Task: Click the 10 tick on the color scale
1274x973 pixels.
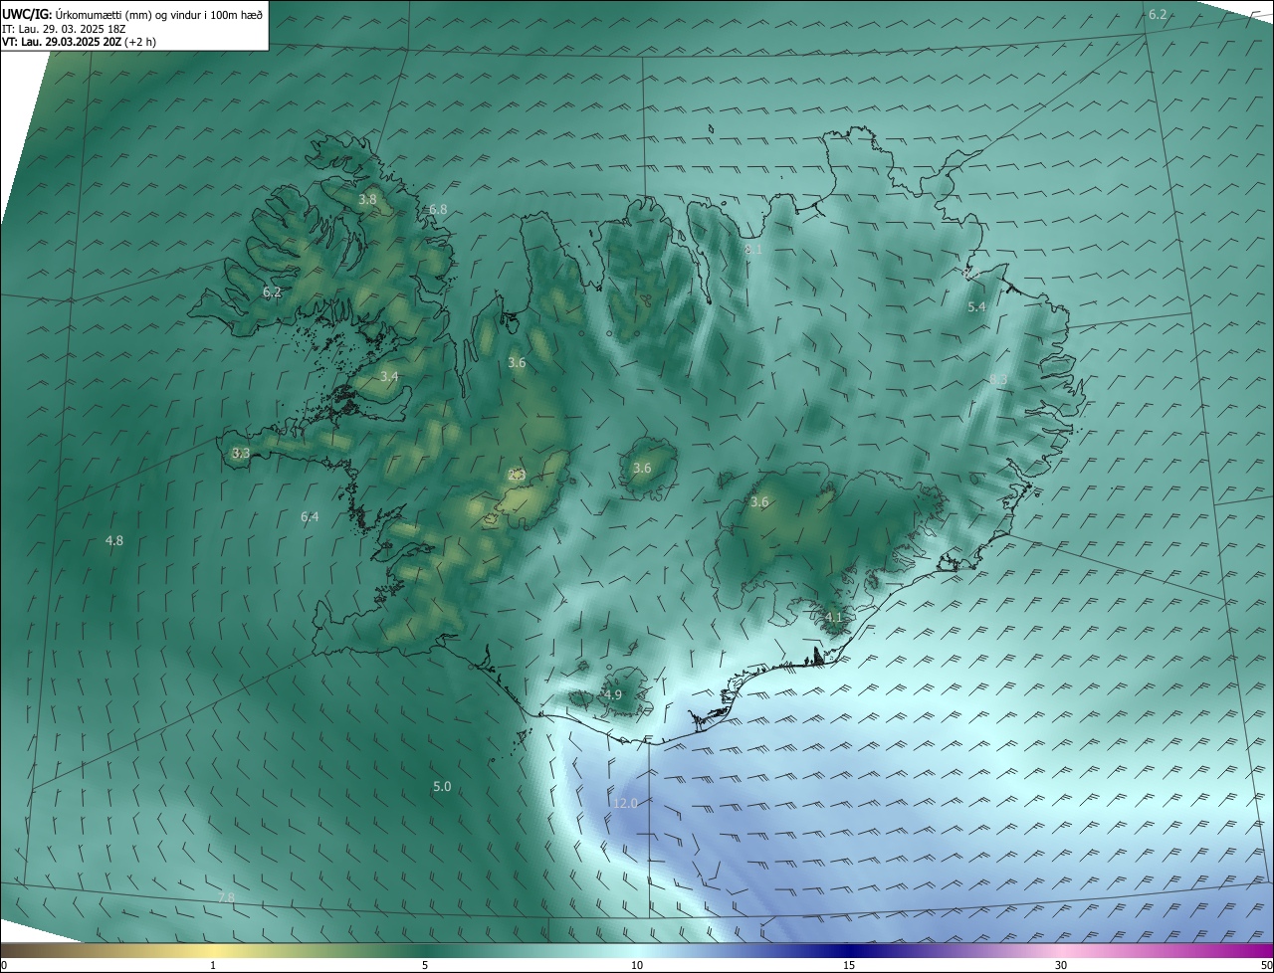Action: coord(637,965)
